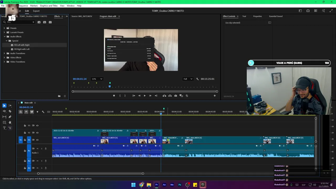
Task: Click Mark In in the Program monitor
Action: (120, 96)
